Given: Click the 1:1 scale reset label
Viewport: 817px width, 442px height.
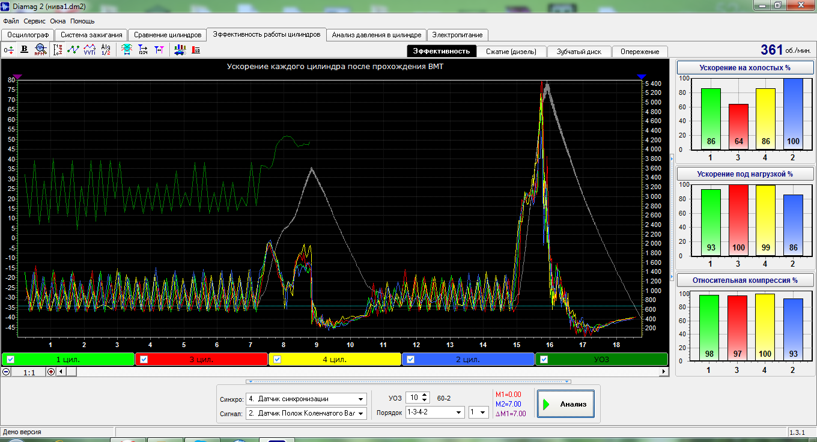Looking at the screenshot, I should click(x=29, y=372).
